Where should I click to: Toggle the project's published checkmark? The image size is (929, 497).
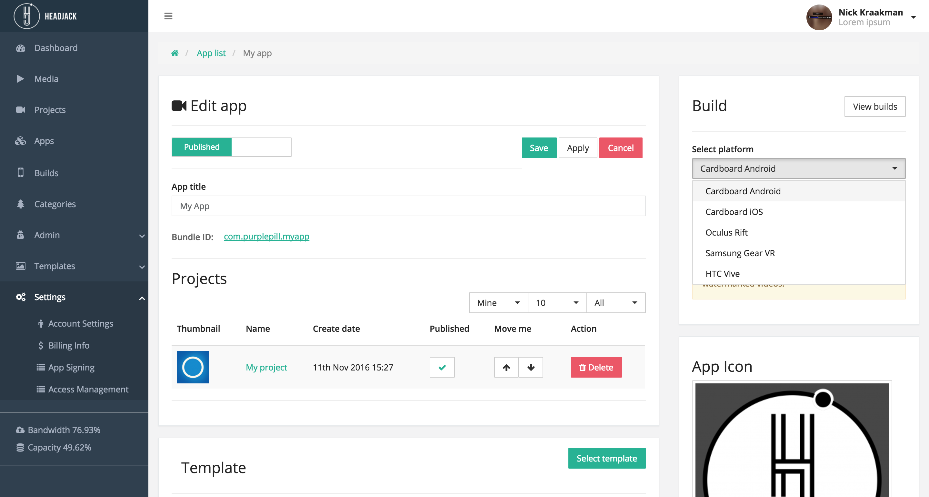click(442, 368)
